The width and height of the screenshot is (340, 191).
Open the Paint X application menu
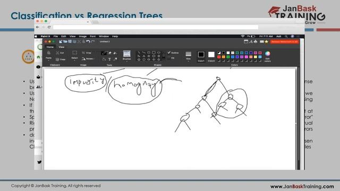point(46,37)
